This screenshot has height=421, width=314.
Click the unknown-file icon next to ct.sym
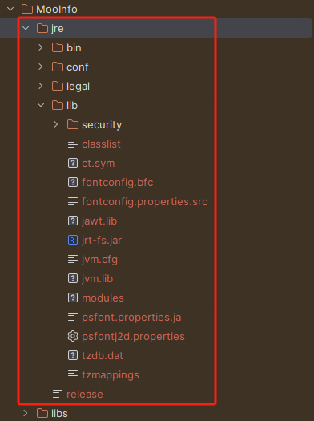pos(73,163)
